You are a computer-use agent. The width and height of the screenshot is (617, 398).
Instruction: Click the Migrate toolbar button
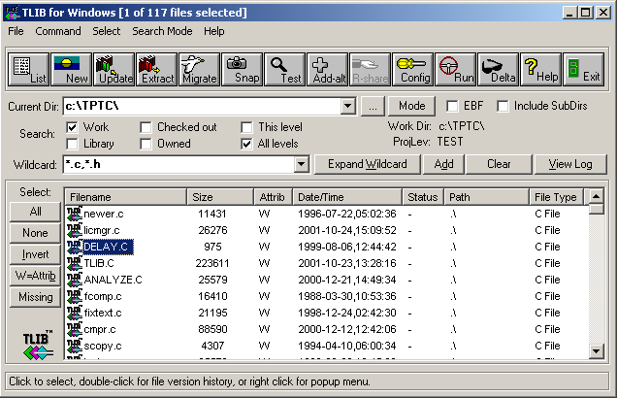pyautogui.click(x=200, y=70)
